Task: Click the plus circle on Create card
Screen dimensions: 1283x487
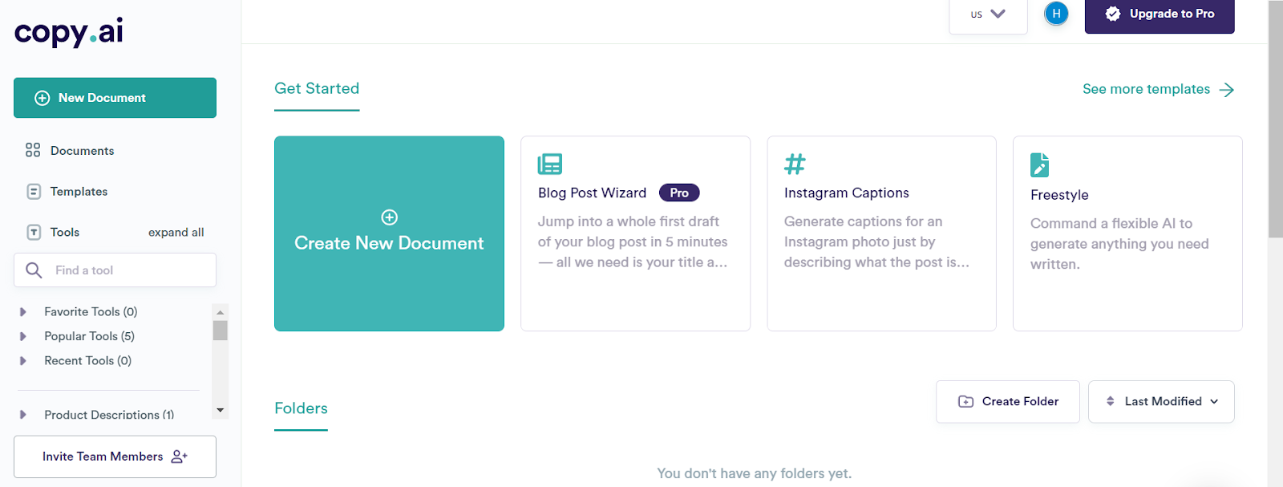Action: click(x=390, y=217)
